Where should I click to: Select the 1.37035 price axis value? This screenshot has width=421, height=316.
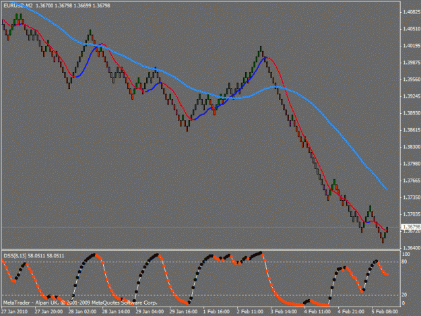click(412, 214)
